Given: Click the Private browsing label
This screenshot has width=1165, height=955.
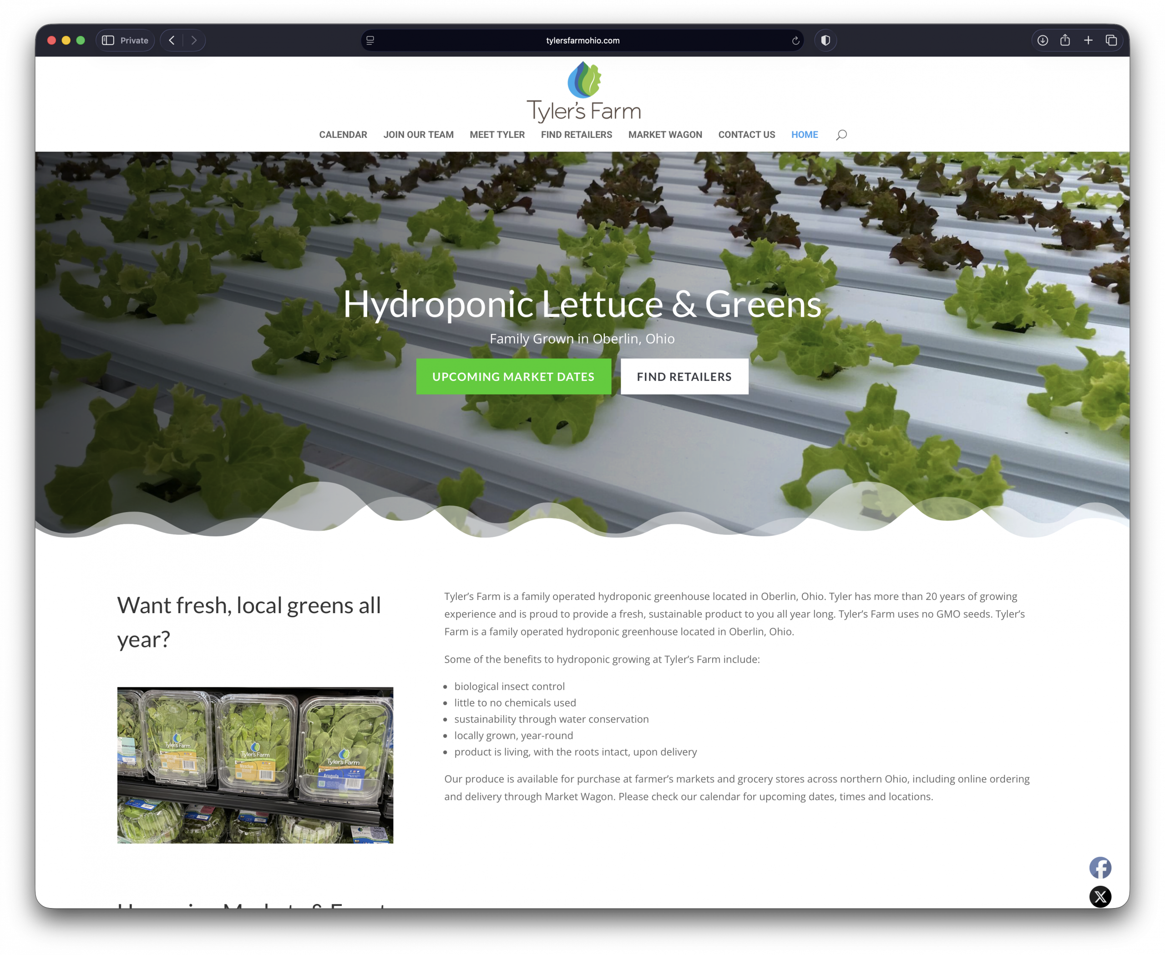Looking at the screenshot, I should (134, 40).
